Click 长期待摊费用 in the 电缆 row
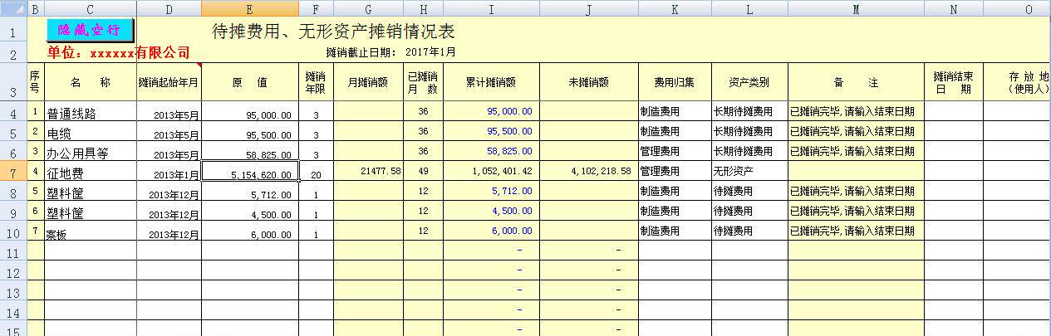 pyautogui.click(x=749, y=132)
